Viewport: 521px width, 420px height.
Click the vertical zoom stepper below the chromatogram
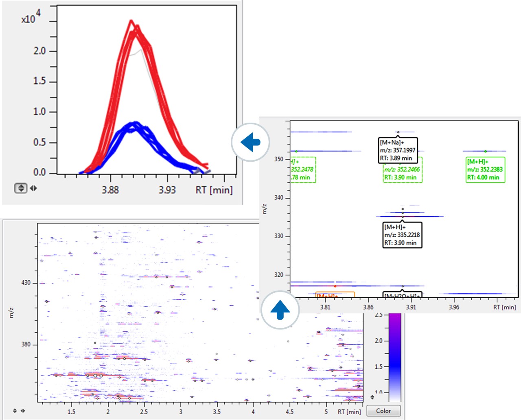pos(20,188)
